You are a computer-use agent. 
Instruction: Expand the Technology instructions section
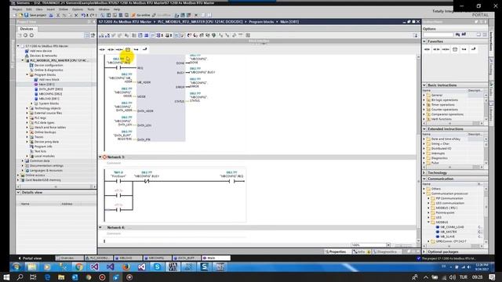click(424, 172)
